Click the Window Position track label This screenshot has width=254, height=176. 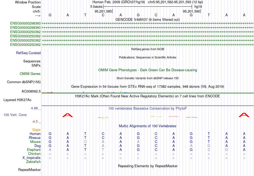pyautogui.click(x=28, y=2)
